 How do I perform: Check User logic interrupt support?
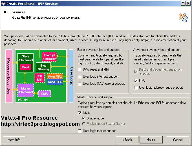tap(80, 77)
